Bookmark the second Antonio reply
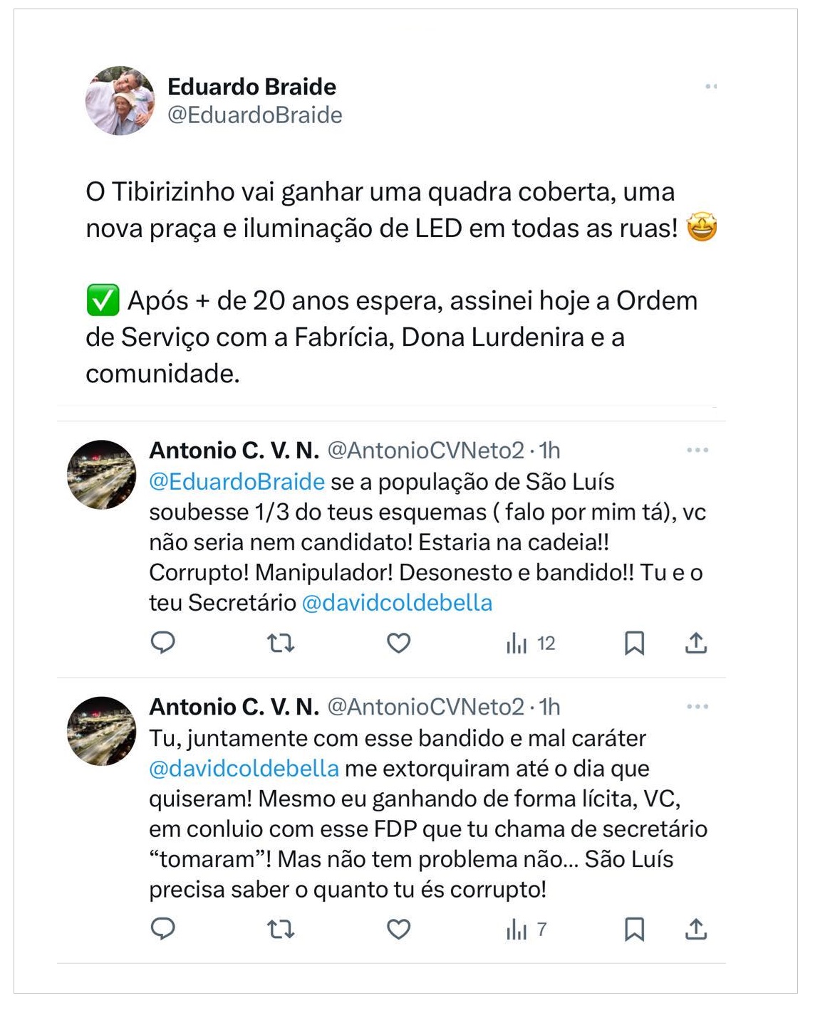The height and width of the screenshot is (1010, 825). [634, 930]
